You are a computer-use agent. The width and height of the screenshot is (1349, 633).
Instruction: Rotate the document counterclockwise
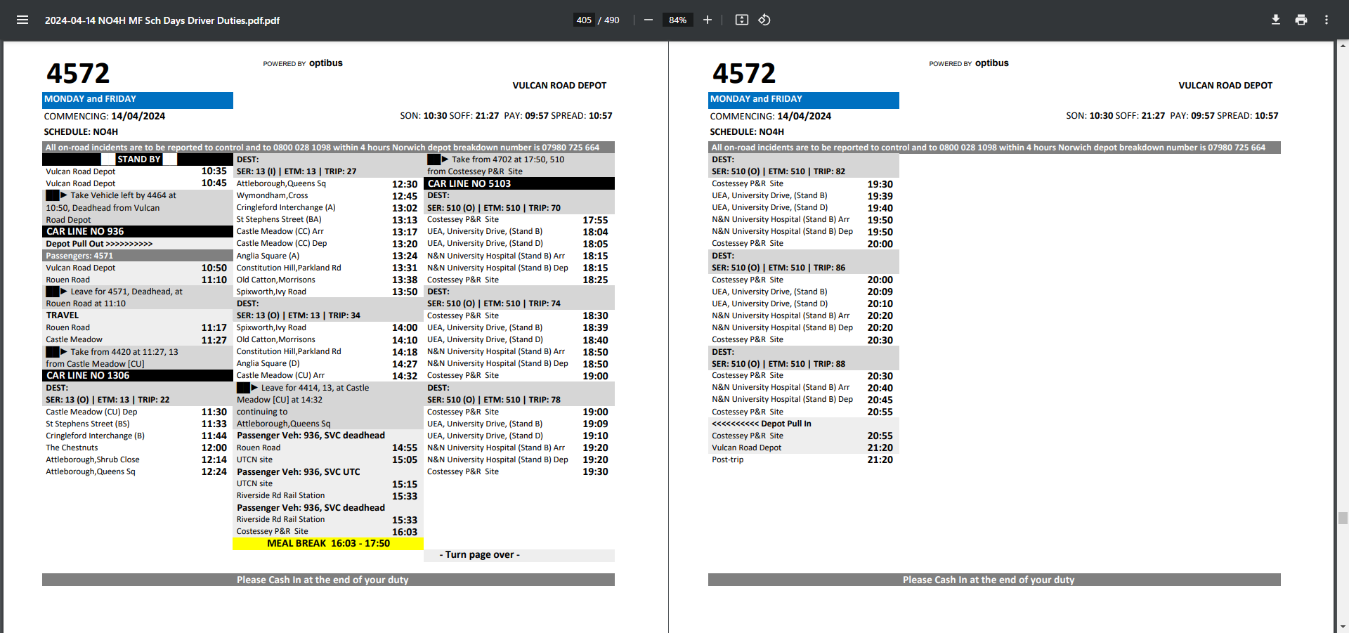click(x=764, y=20)
